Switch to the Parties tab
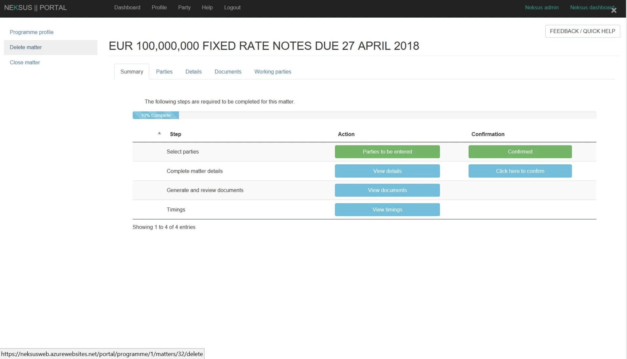This screenshot has width=627, height=359. 164,72
